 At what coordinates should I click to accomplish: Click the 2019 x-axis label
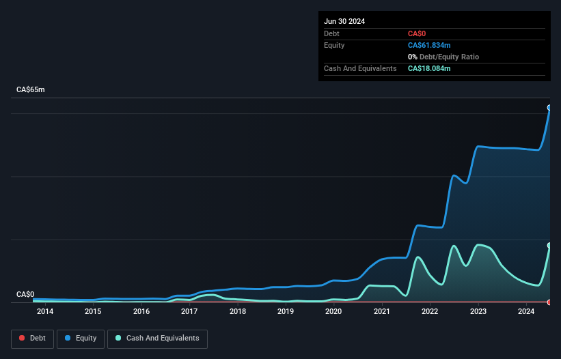point(286,311)
